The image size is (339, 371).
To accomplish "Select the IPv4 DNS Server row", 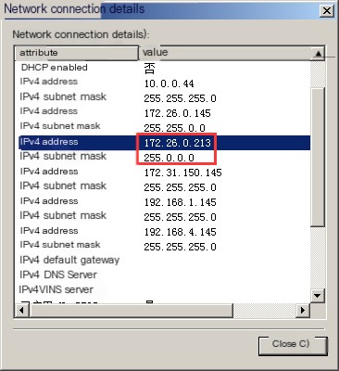I will pyautogui.click(x=163, y=275).
